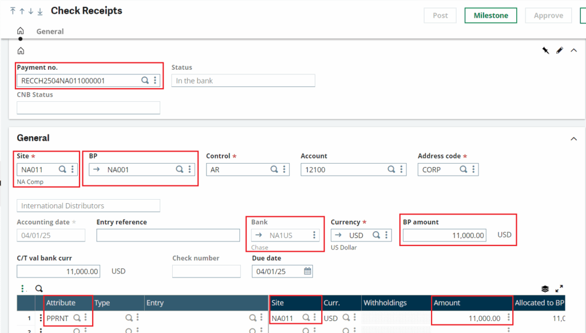Open the home icon beside General tab

(x=20, y=31)
